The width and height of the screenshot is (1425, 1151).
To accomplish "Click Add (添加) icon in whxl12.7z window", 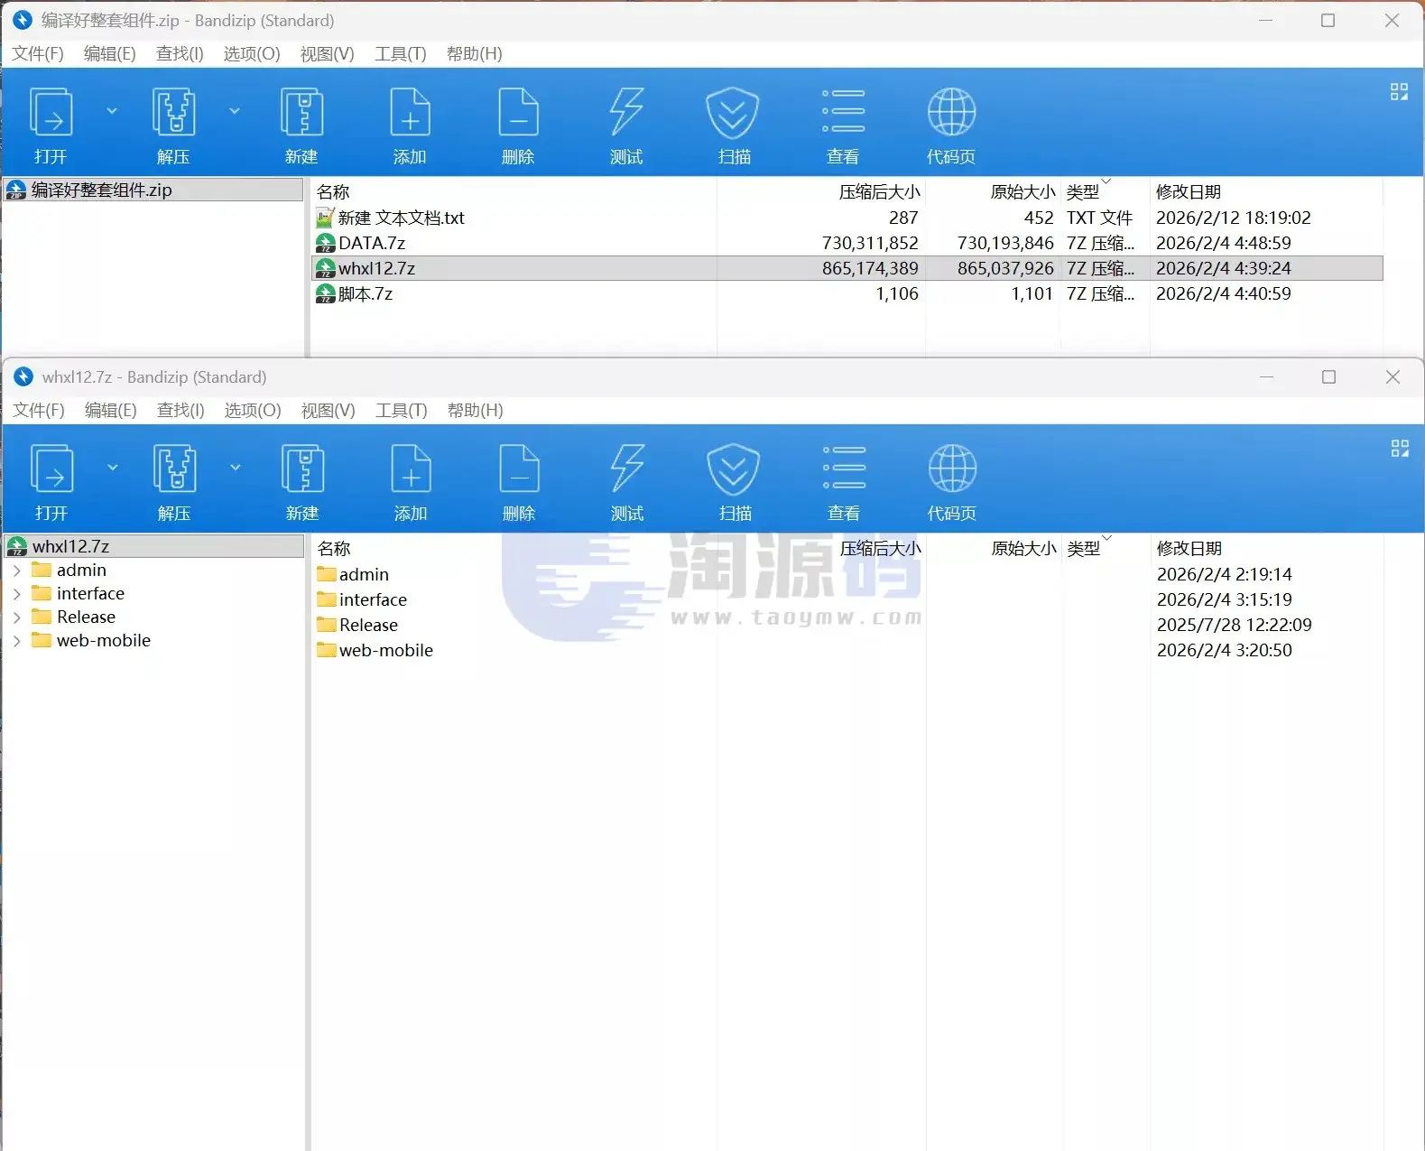I will coord(411,469).
